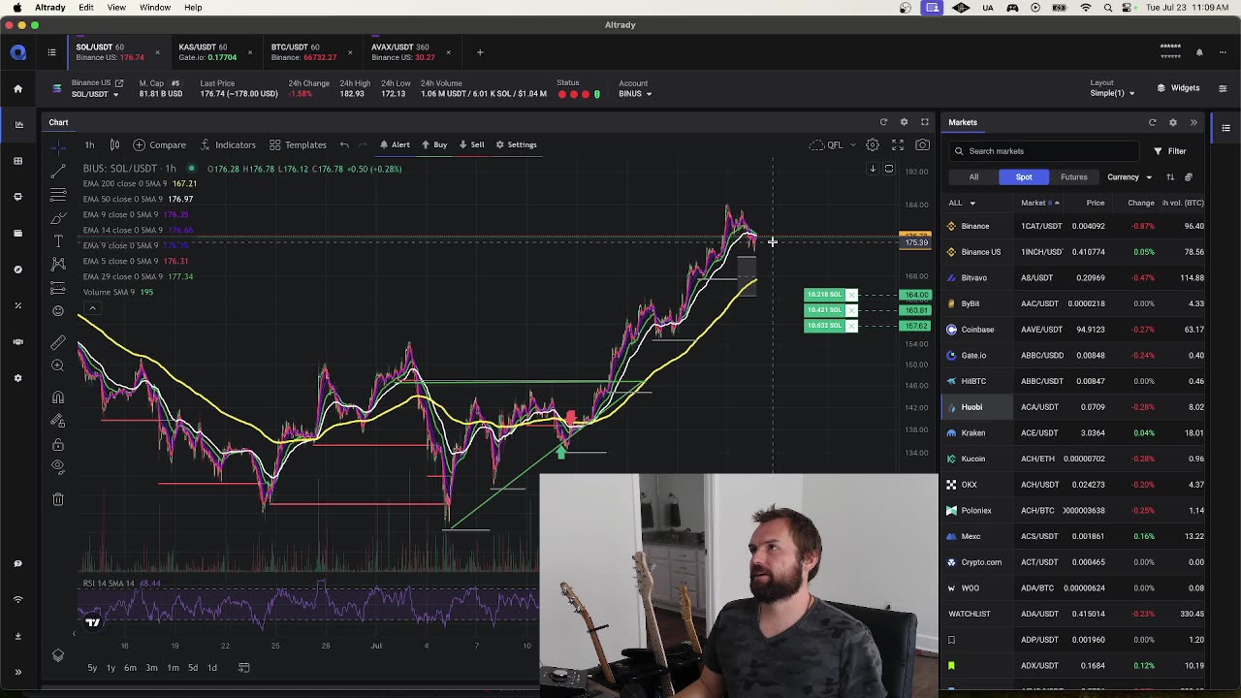
Task: Click inside the Search markets field
Action: [x=1042, y=151]
